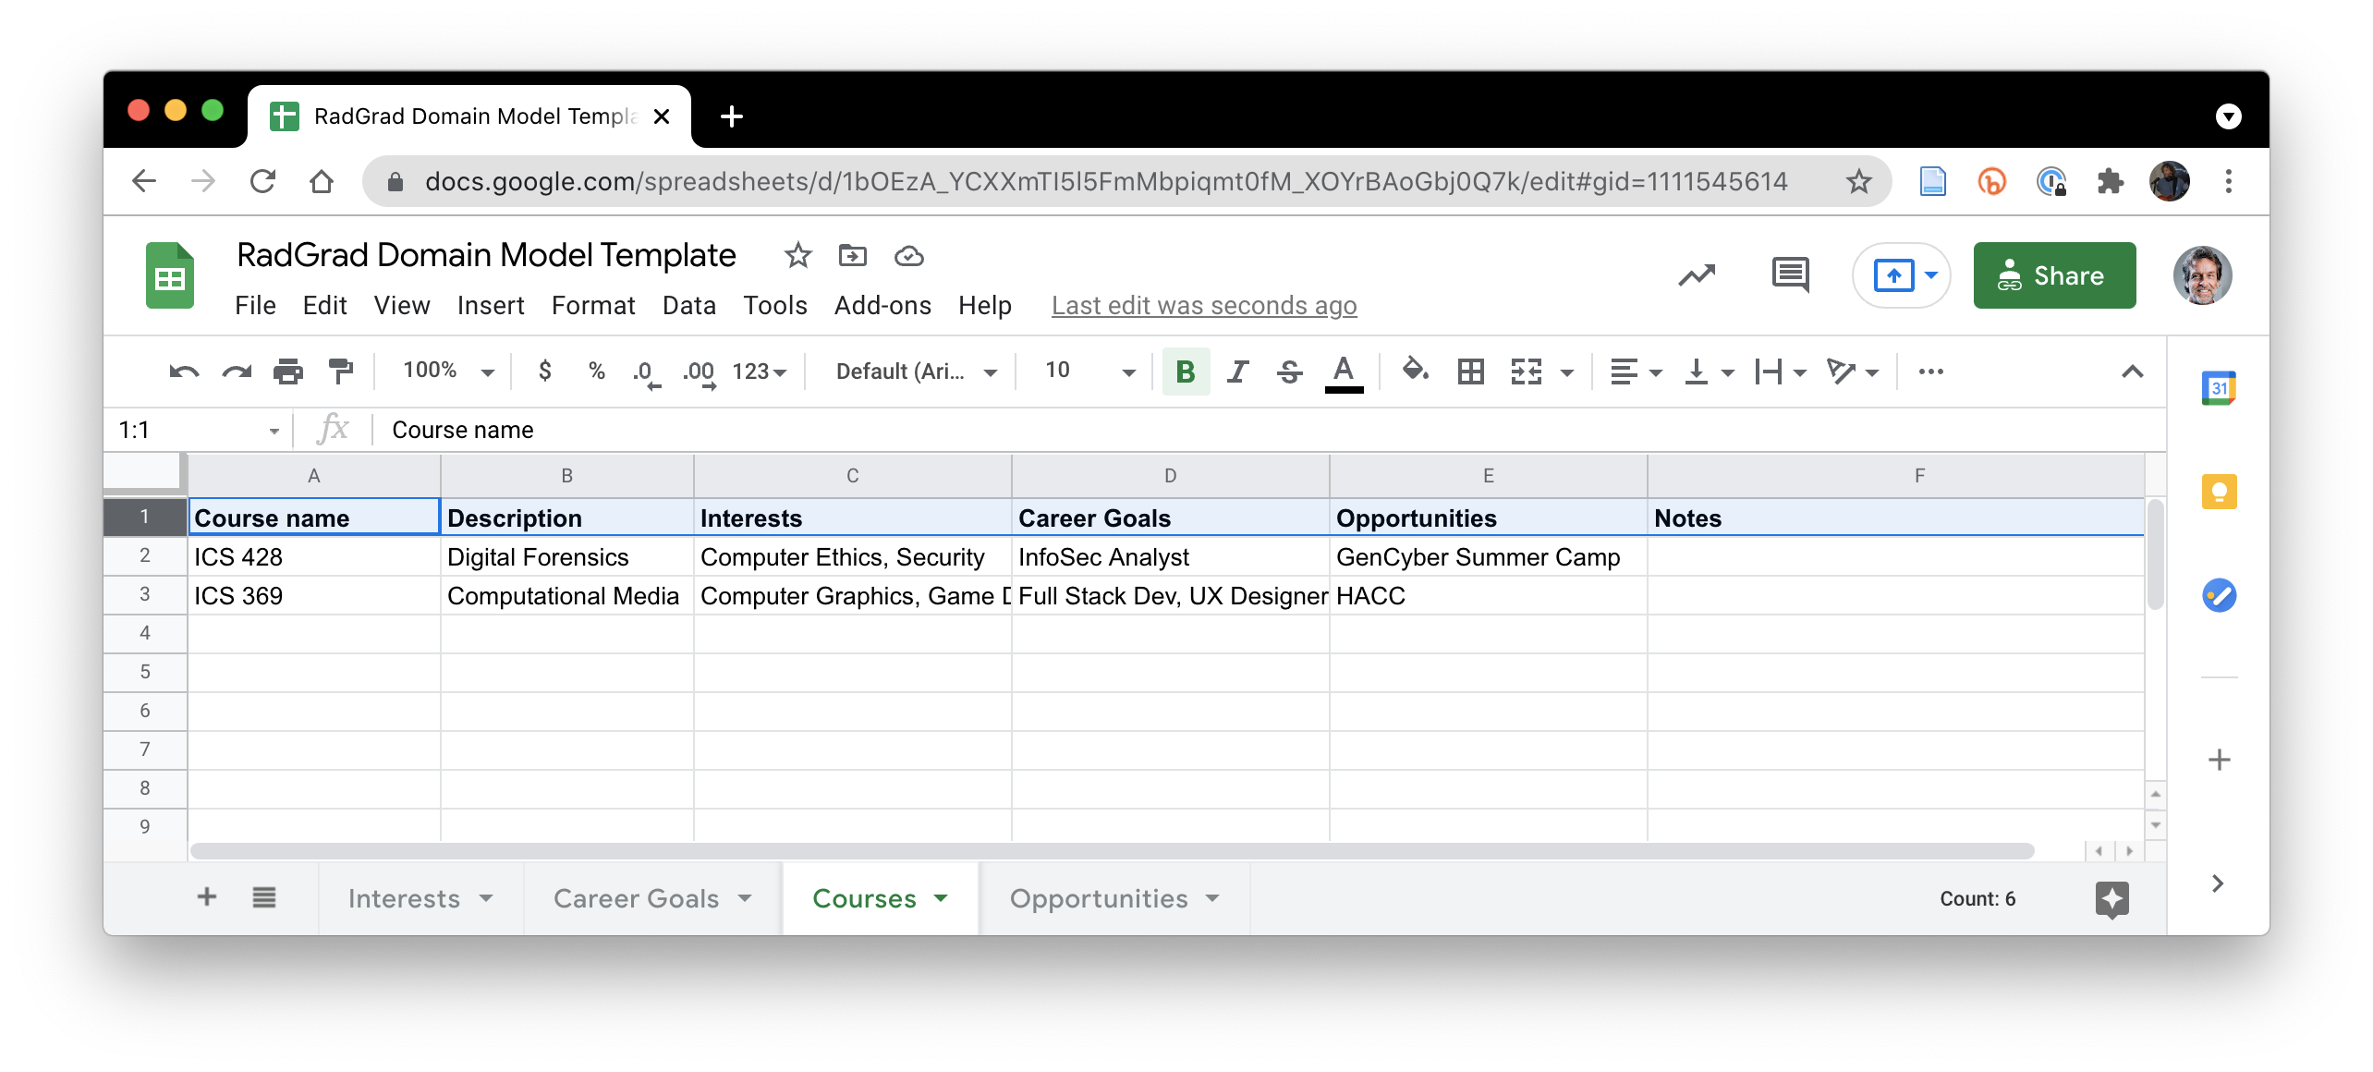The image size is (2373, 1072).
Task: Collapse the menus with the caret
Action: [2132, 372]
